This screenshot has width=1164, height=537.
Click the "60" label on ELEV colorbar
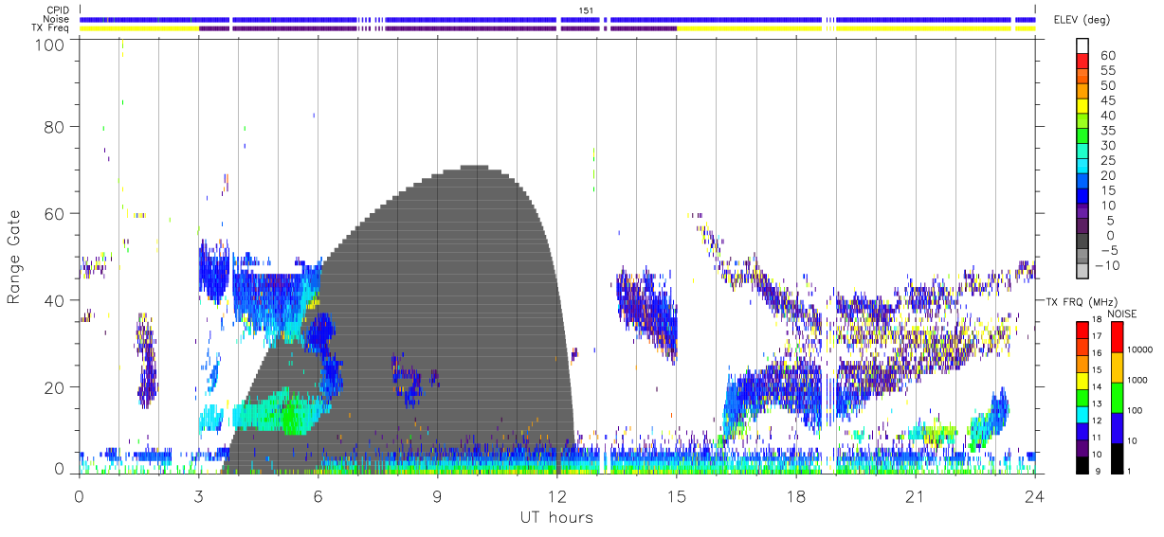pos(1106,56)
